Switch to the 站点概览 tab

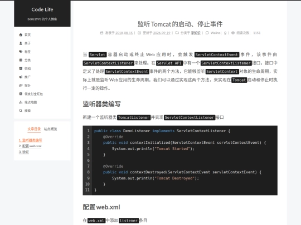(x=51, y=129)
